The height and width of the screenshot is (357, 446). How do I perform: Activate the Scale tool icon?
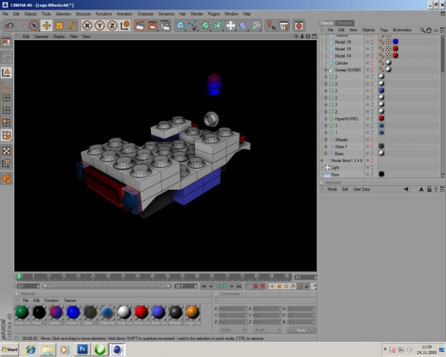tap(59, 26)
